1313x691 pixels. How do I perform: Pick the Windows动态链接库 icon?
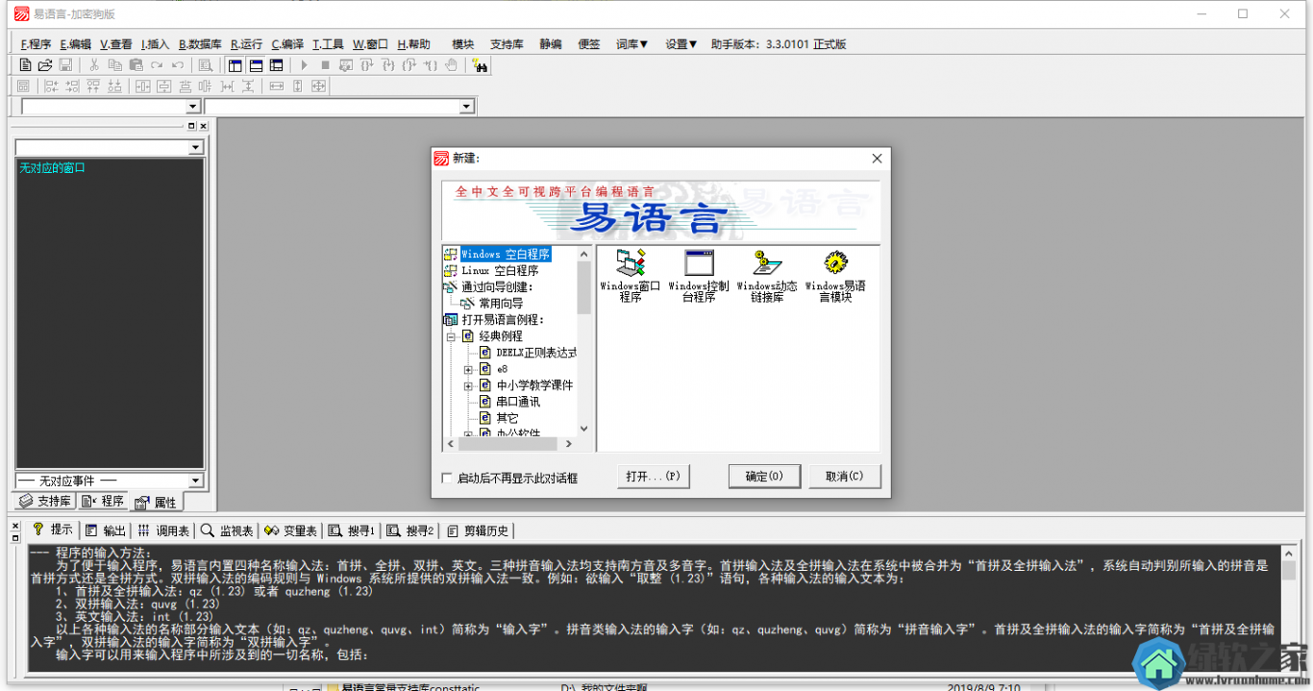coord(767,263)
